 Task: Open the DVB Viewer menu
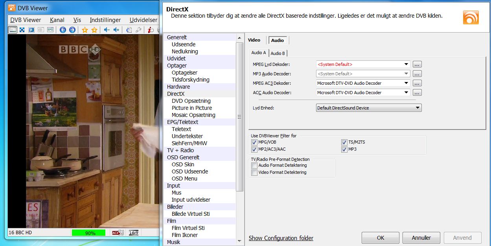[26, 20]
